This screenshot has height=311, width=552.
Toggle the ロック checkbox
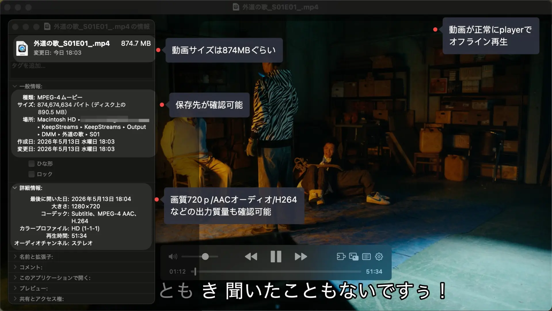32,174
